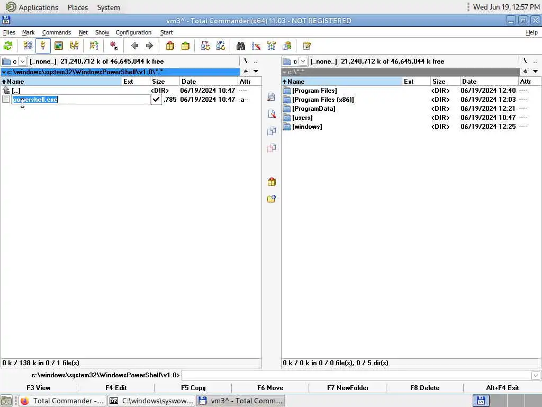Viewport: 542px width, 407px height.
Task: Sort right panel by Size column
Action: (445, 81)
